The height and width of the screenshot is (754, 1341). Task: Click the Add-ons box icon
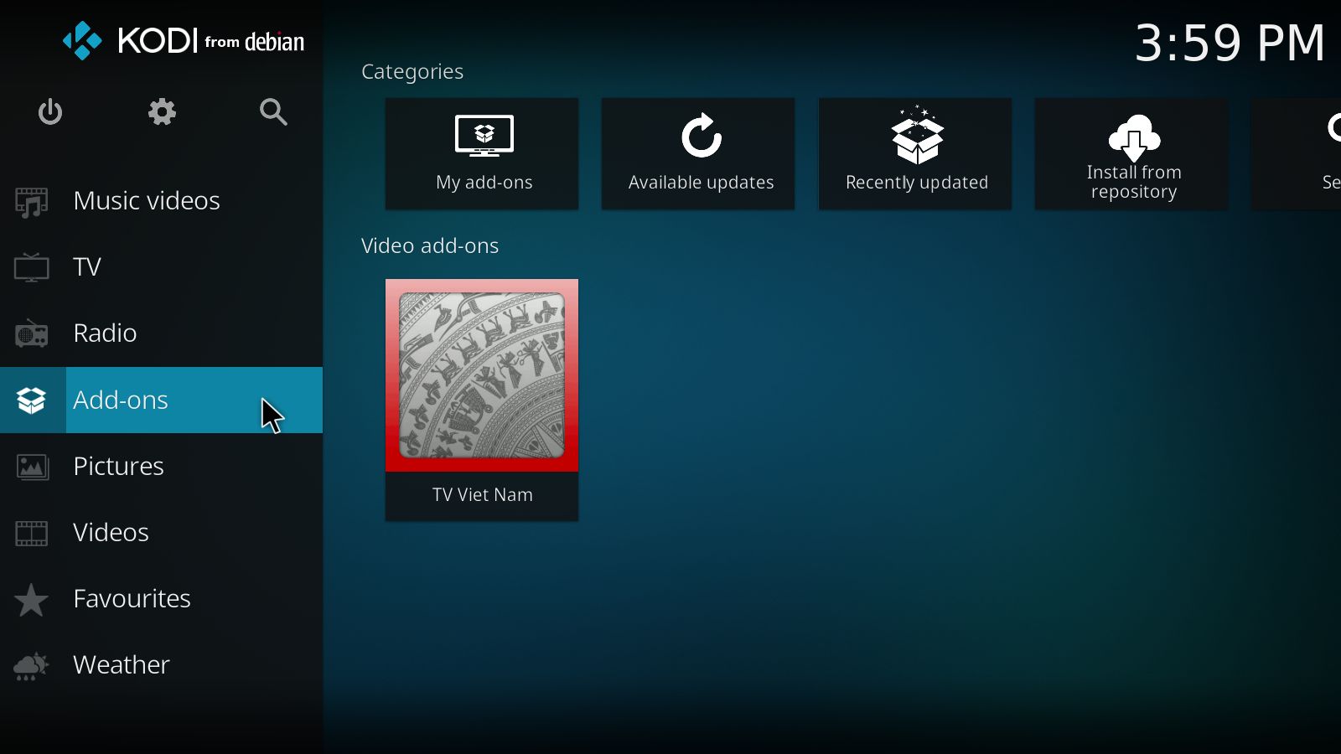coord(32,400)
